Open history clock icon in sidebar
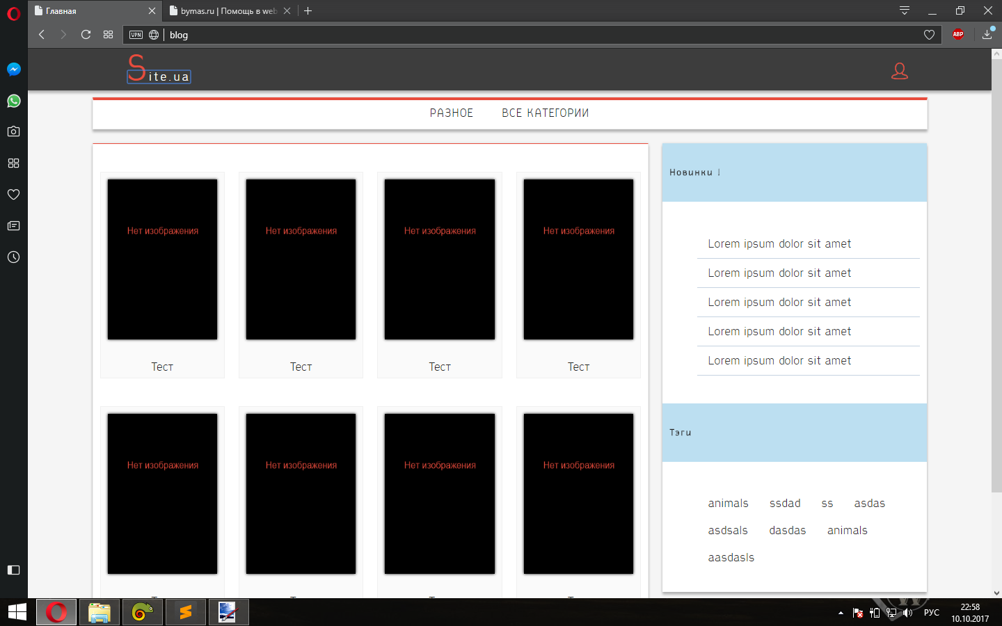Viewport: 1002px width, 626px height. pyautogui.click(x=13, y=257)
